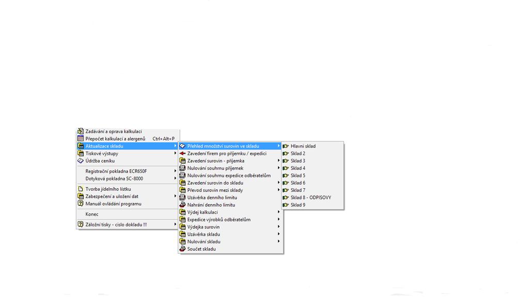Screen dimensions: 529x297
Task: Expand submenu arrow of Nulování skladu
Action: (x=278, y=241)
